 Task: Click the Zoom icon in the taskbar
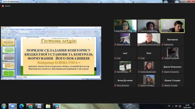tap(12, 106)
